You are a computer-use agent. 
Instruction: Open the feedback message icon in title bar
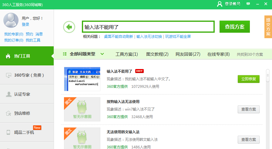coord(248,4)
